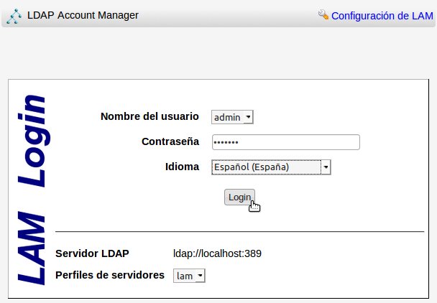437x303 pixels.
Task: Click the arrow of the admin combo box
Action: click(x=248, y=117)
